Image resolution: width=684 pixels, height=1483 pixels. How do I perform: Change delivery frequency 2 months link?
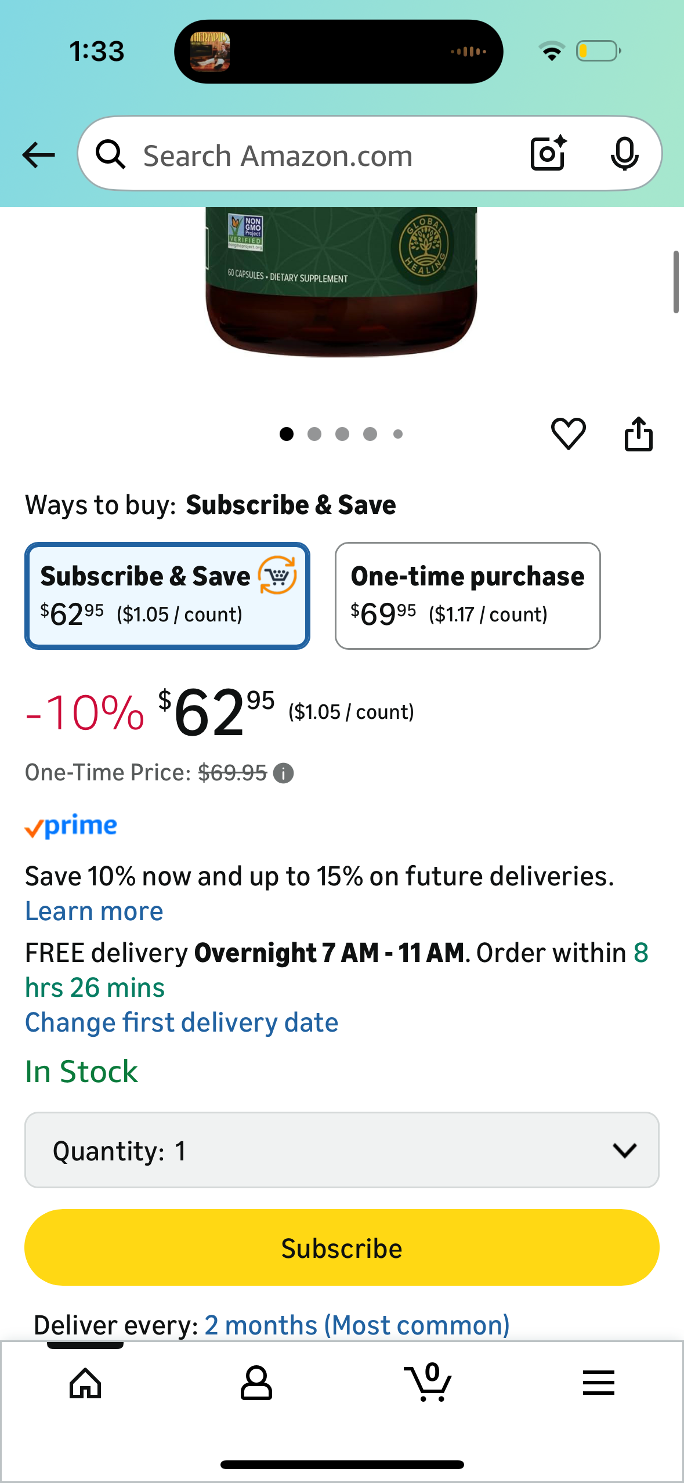(357, 1325)
